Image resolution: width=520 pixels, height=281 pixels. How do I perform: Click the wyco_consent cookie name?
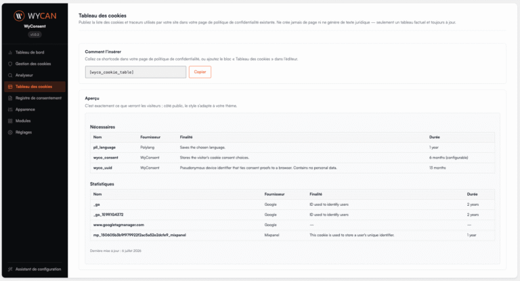106,158
